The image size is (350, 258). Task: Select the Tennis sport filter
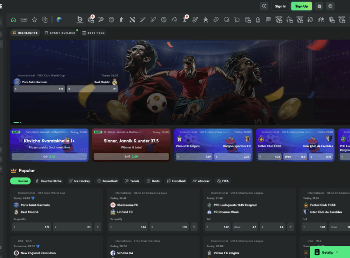[x=132, y=181]
